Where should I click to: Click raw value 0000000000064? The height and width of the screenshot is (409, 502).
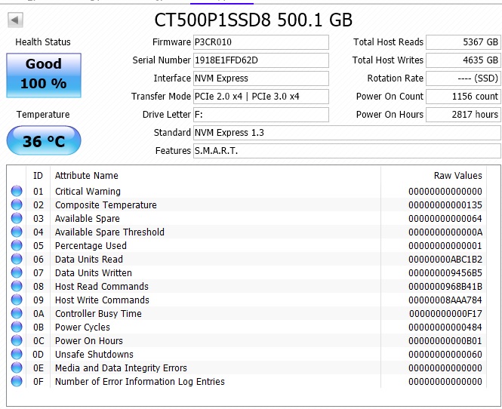click(445, 219)
